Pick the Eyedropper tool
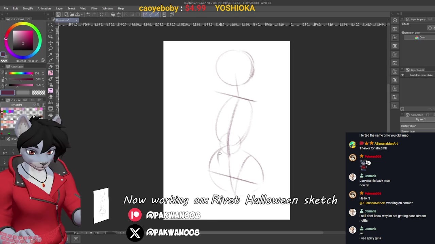 [51, 60]
